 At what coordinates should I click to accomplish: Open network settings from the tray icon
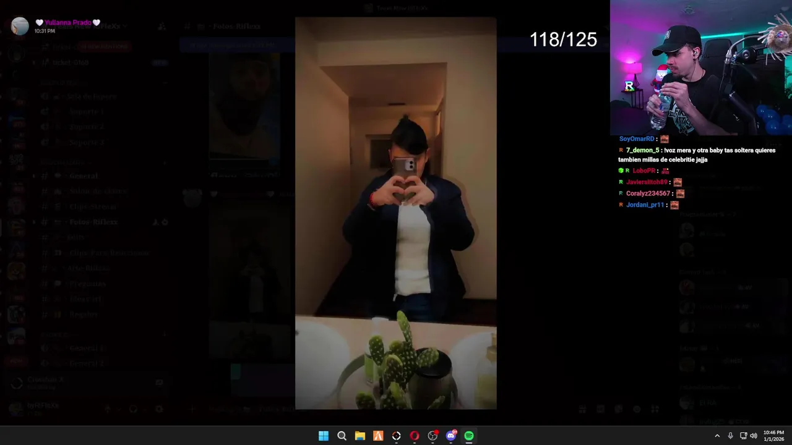click(x=744, y=436)
